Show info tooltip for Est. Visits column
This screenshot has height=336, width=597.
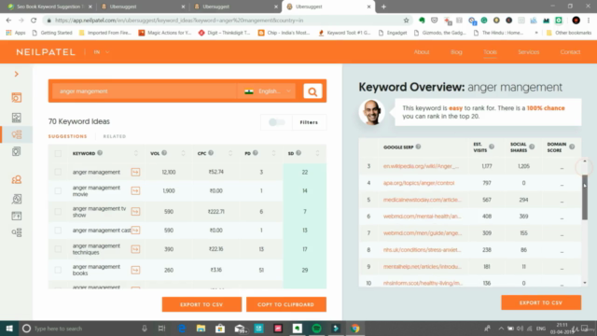tap(492, 147)
